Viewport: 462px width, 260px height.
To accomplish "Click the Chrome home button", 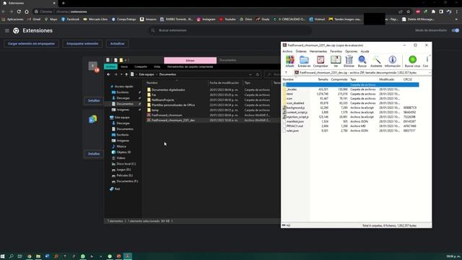I will (x=27, y=12).
